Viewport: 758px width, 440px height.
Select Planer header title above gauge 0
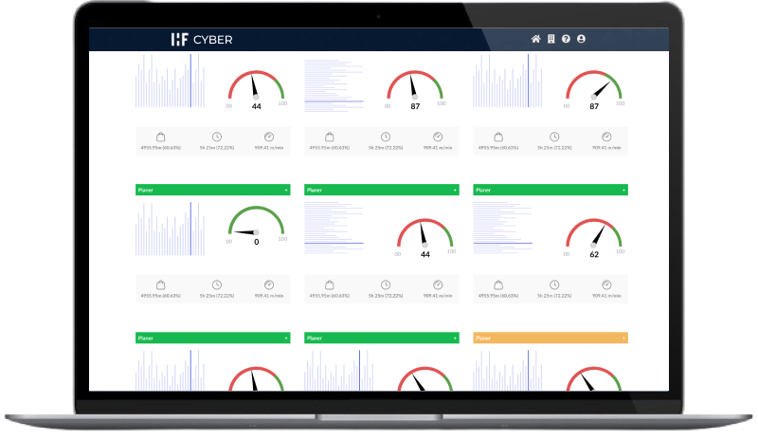(x=146, y=191)
